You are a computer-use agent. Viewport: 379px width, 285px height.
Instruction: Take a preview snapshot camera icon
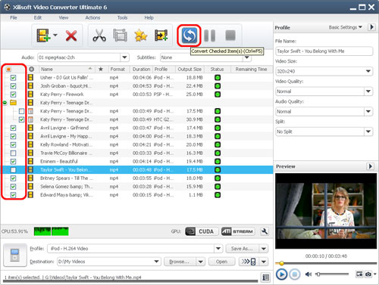click(x=368, y=274)
